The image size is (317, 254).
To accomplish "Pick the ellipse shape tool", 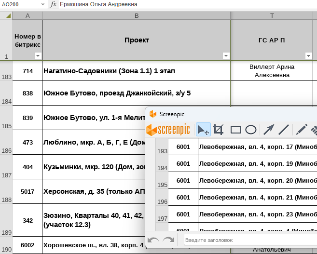I will pyautogui.click(x=251, y=130).
